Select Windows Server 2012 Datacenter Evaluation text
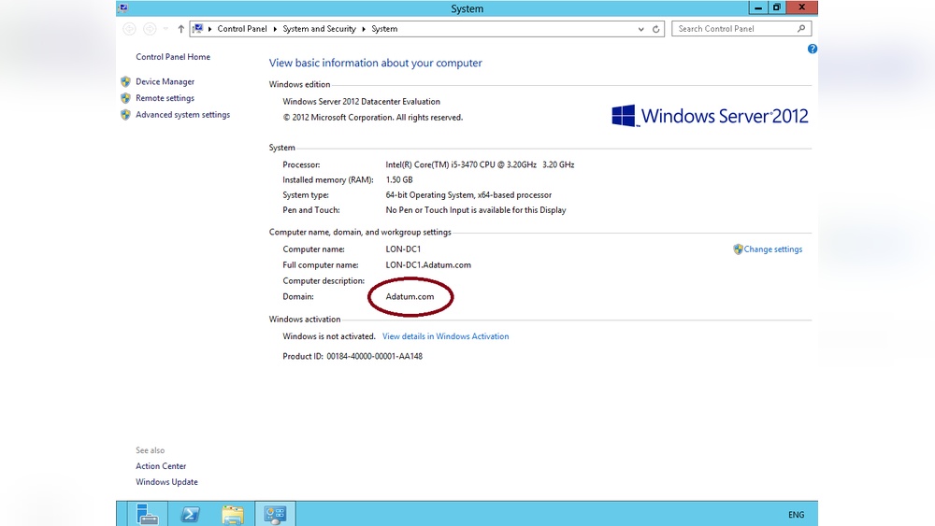This screenshot has width=935, height=526. pos(361,102)
